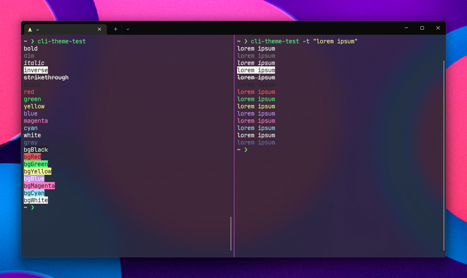Click the left pane scrollbar thumb

[231, 234]
